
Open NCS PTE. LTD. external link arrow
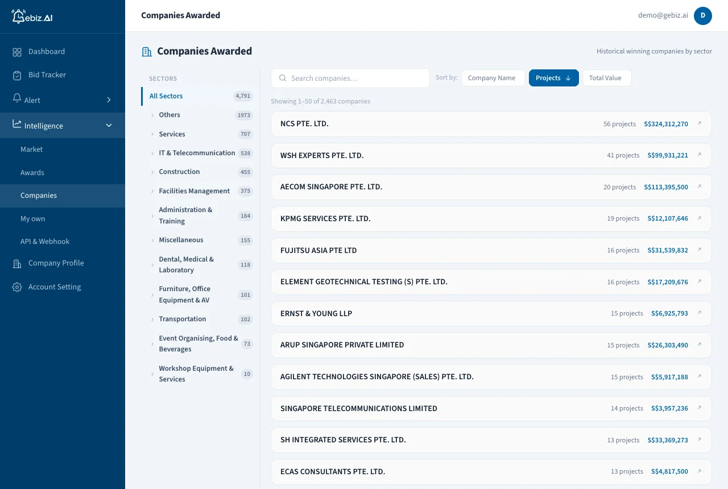click(700, 123)
